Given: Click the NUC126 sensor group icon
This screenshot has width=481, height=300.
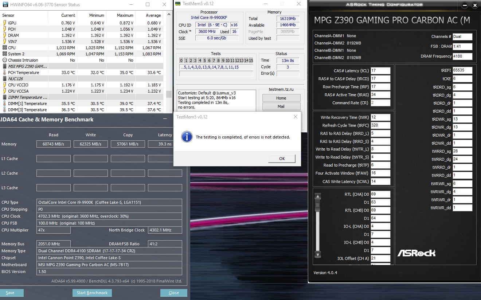Looking at the screenshot, I should pos(5,79).
